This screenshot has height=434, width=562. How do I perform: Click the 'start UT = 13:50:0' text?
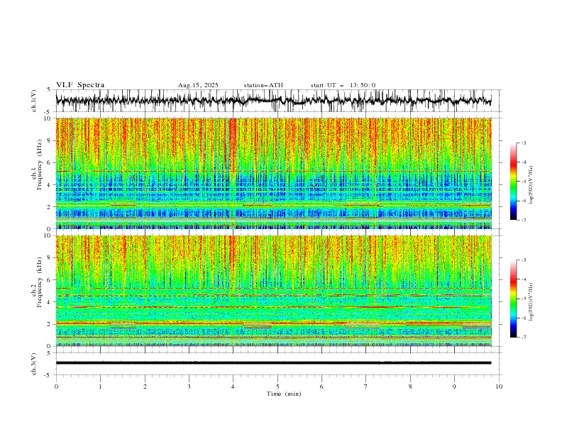[x=343, y=85]
